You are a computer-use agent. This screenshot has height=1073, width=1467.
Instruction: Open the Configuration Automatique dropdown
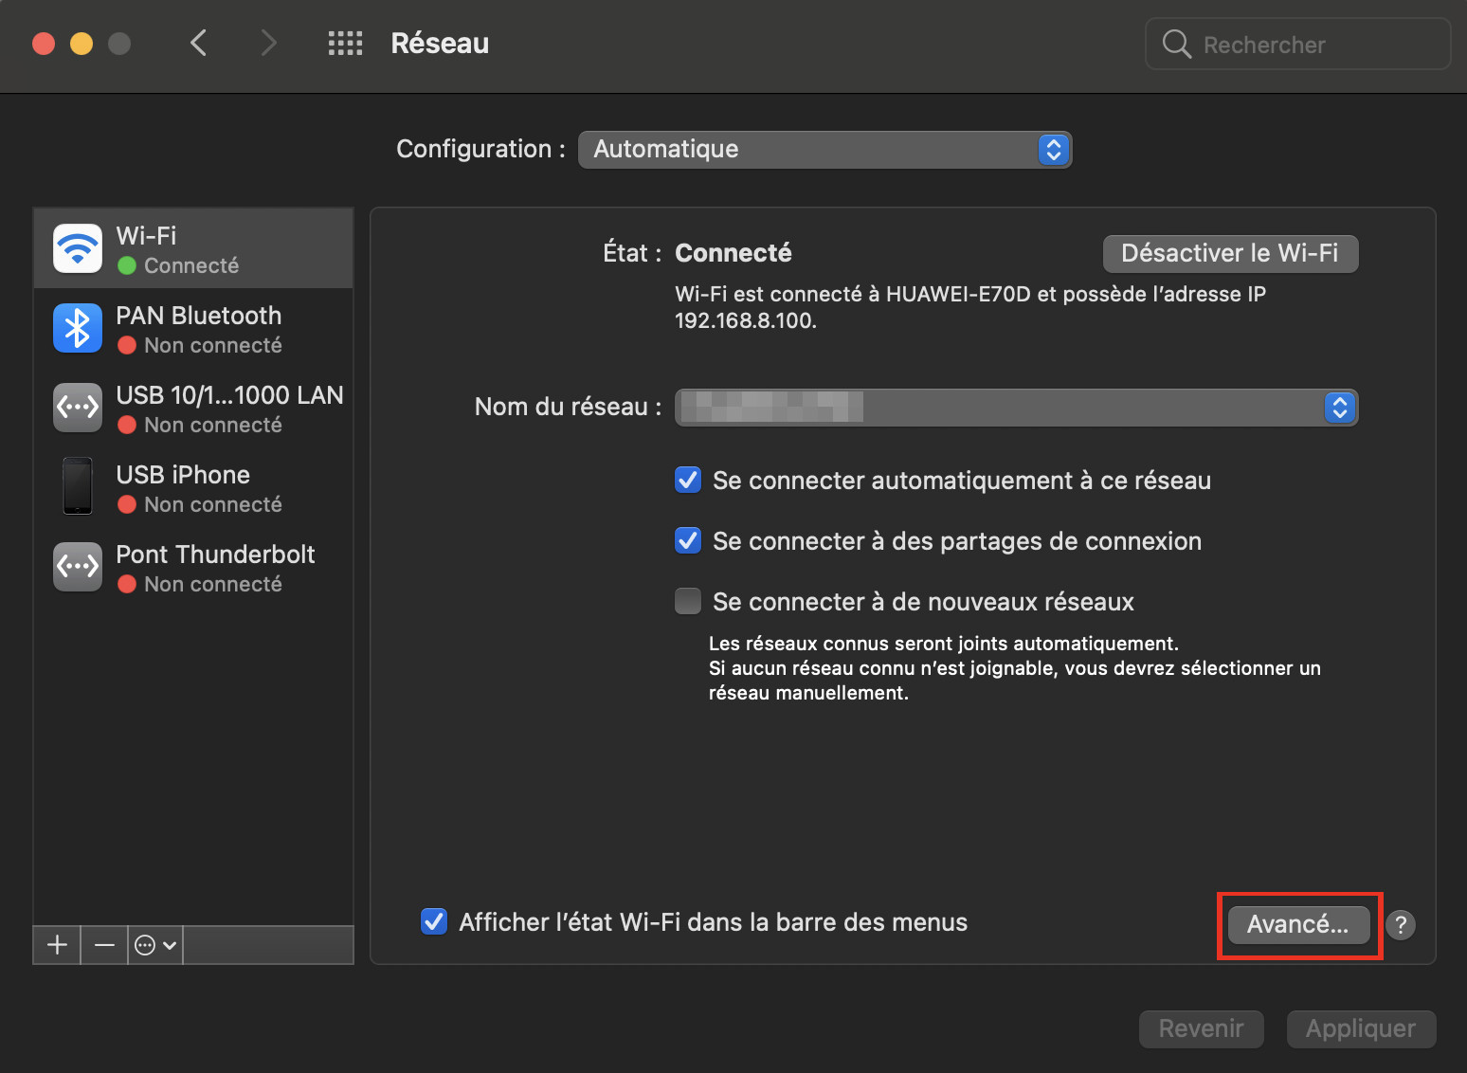pos(824,150)
